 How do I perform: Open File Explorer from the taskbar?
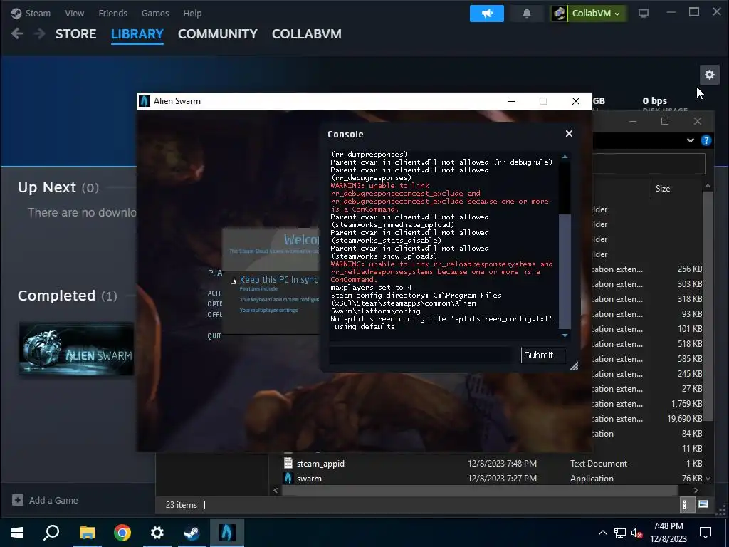(87, 533)
